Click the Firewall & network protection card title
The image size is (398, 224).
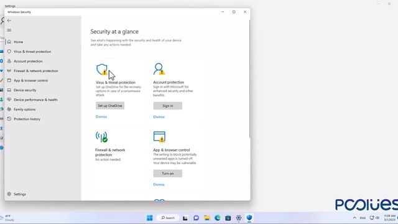click(x=110, y=152)
